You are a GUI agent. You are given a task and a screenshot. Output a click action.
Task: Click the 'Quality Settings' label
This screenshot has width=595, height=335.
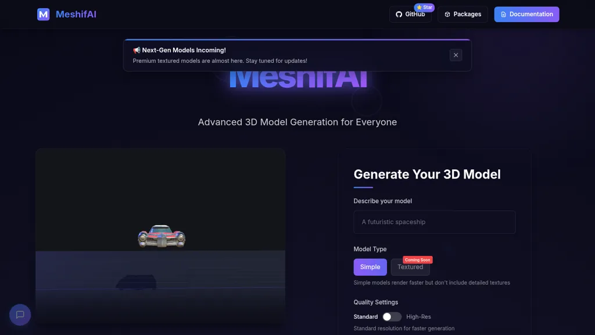click(x=376, y=302)
